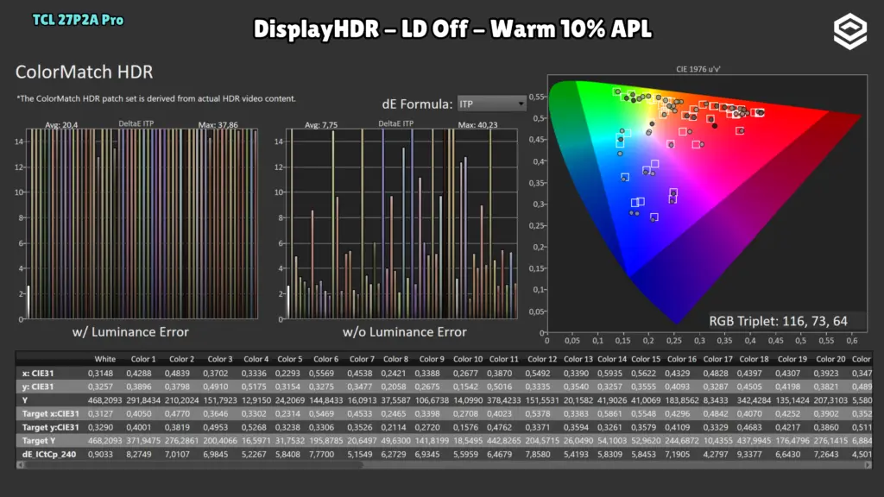The height and width of the screenshot is (497, 884).
Task: Click the cell value '0,5935'
Action: (609, 373)
